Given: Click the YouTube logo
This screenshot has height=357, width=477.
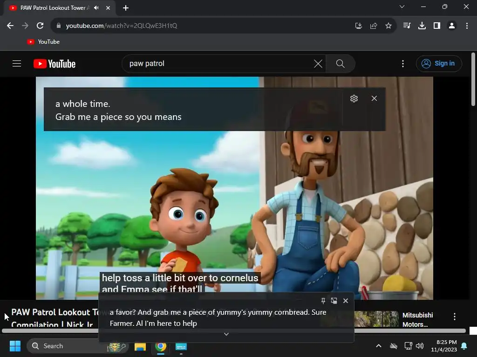Looking at the screenshot, I should pos(55,64).
